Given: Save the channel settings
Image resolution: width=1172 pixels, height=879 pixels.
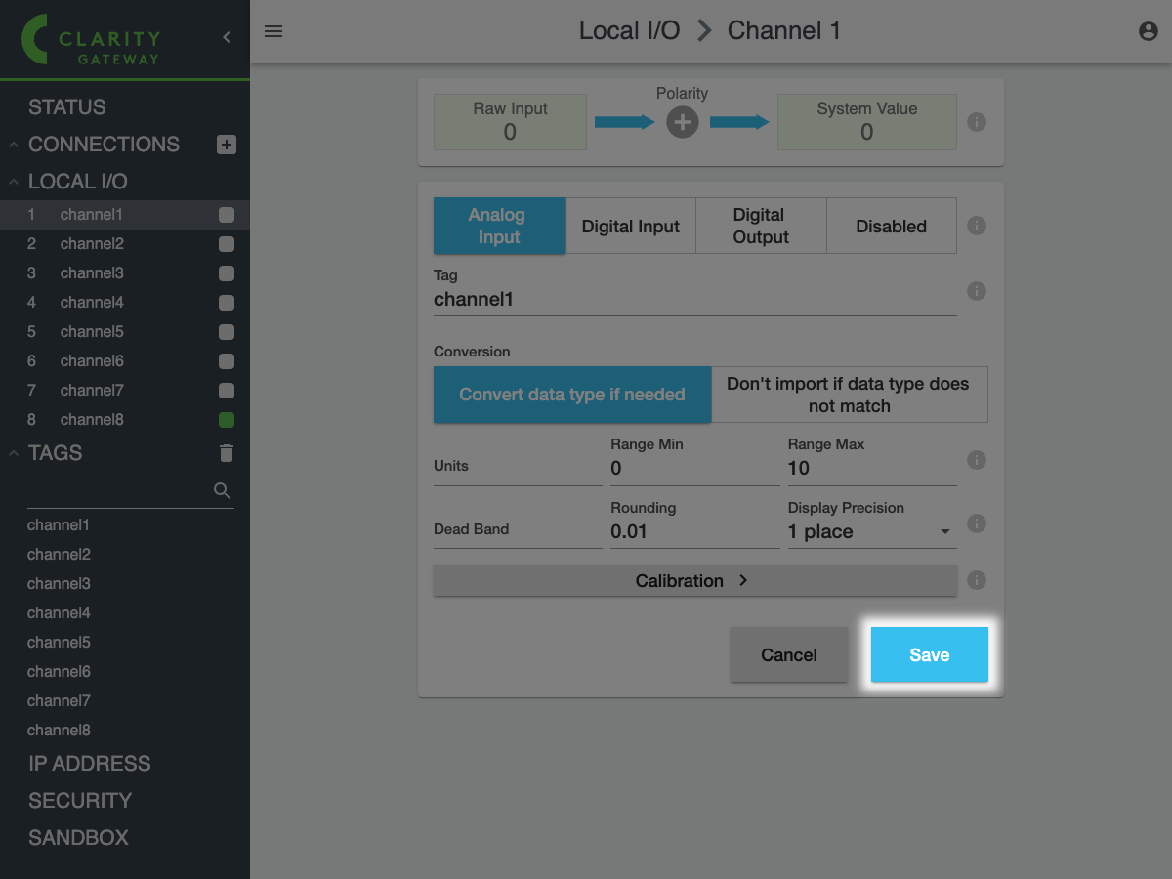Looking at the screenshot, I should [x=929, y=654].
